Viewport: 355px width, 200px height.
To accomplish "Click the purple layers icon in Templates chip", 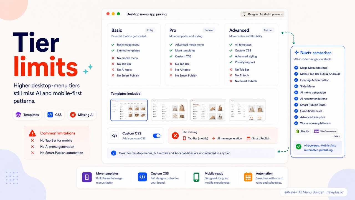I will coord(18,115).
